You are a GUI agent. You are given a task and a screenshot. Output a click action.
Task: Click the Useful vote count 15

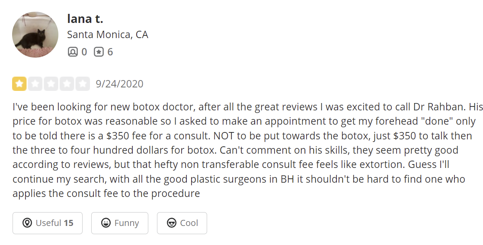(x=68, y=223)
